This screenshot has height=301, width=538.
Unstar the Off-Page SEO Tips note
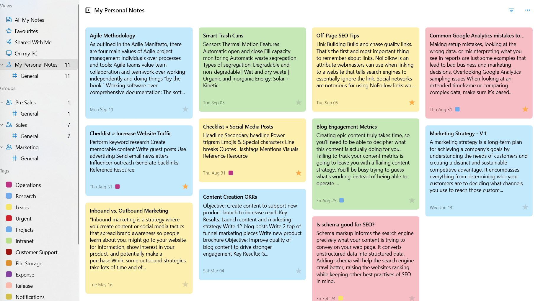pos(412,103)
